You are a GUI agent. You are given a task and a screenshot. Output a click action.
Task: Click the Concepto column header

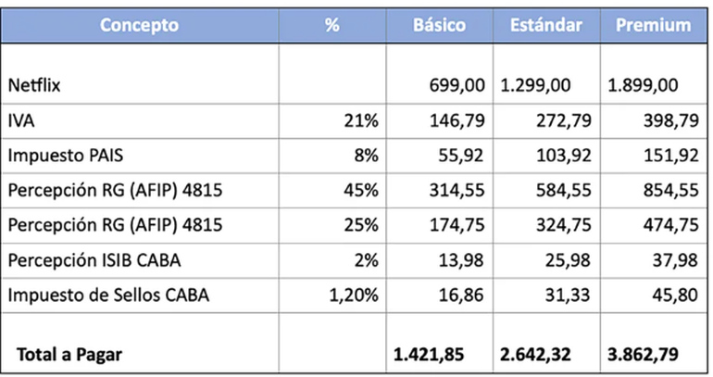[x=140, y=25]
